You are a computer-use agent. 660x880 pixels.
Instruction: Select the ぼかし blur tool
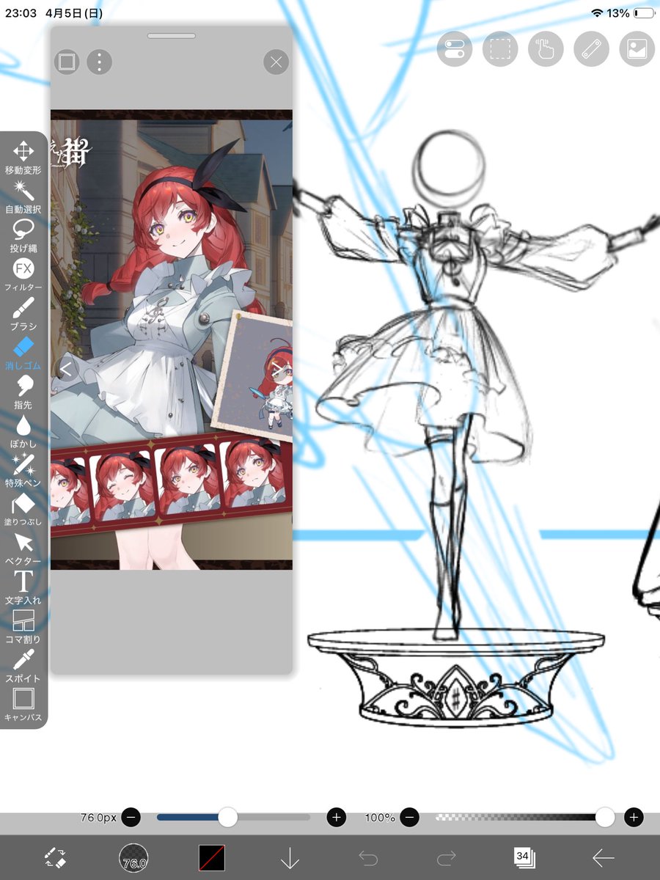point(23,430)
